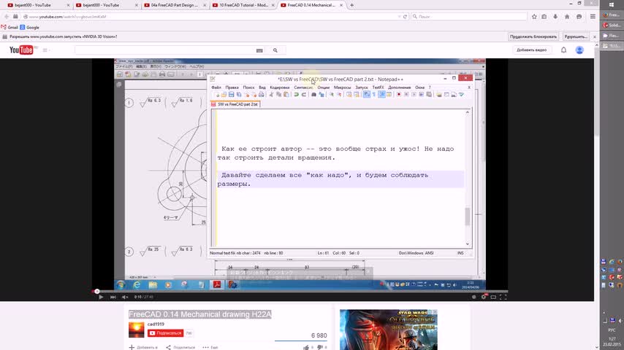Click Save icon in Notepad++ toolbar

(x=231, y=95)
